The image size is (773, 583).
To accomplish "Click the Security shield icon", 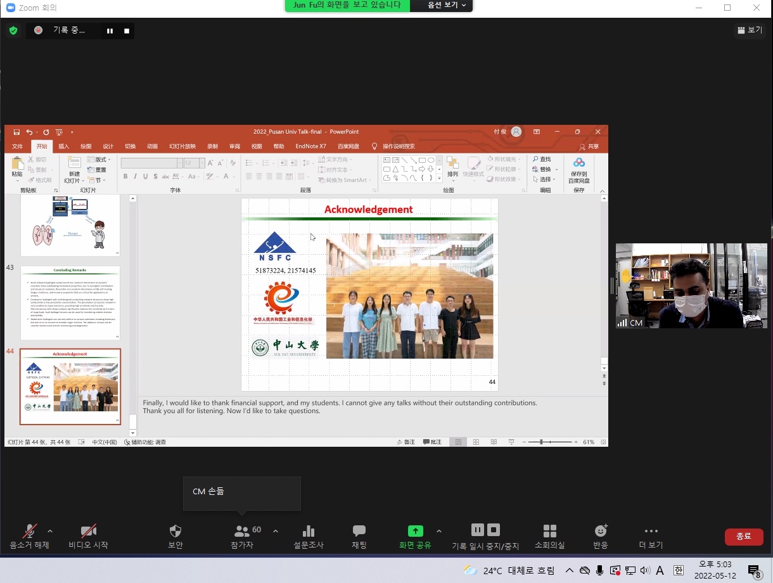I will (176, 531).
